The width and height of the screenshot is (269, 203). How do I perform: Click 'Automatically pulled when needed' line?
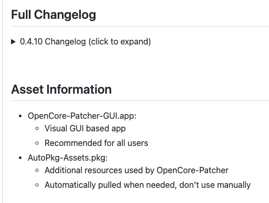tap(148, 185)
